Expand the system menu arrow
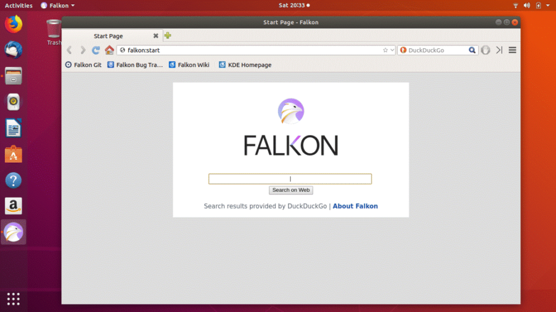 [x=548, y=5]
